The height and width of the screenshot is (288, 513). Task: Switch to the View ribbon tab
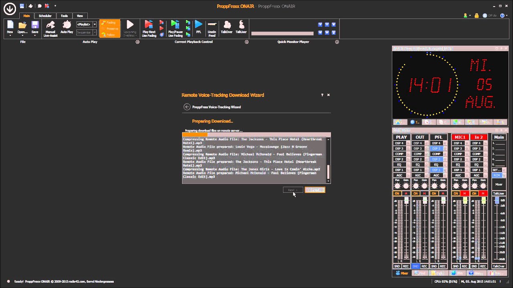tap(80, 16)
